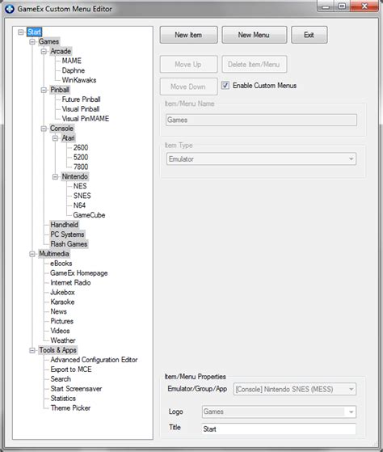Collapse the Console tree node

coord(44,129)
